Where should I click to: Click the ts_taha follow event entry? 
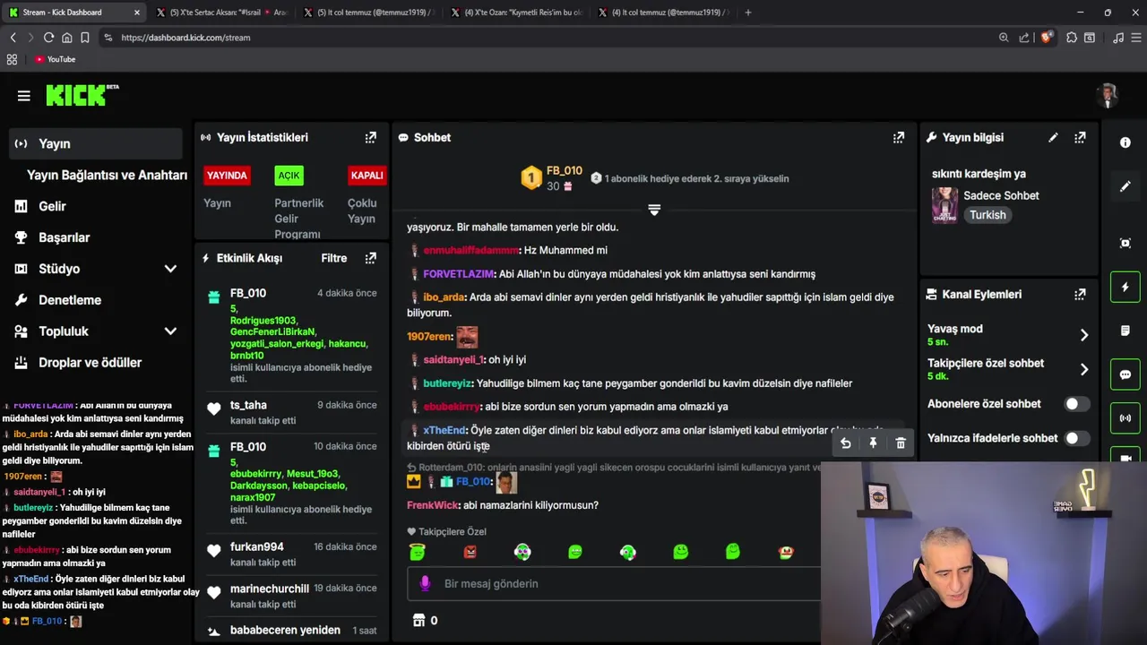(x=291, y=412)
